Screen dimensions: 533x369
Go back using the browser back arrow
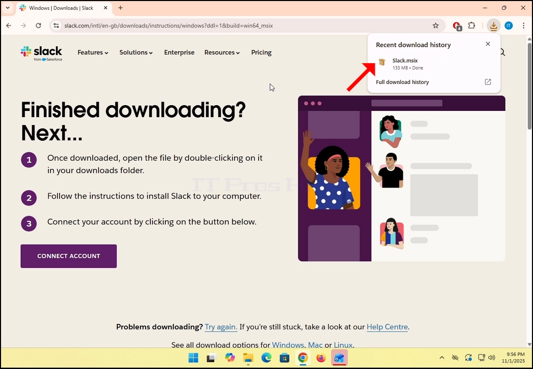pyautogui.click(x=9, y=25)
